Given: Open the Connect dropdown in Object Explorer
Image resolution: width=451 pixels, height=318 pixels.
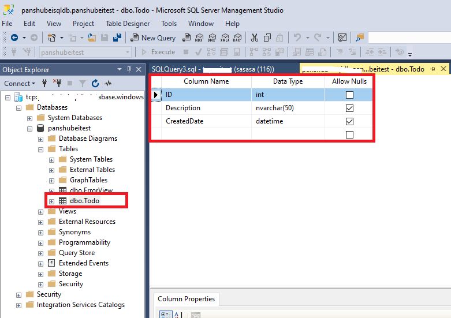Looking at the screenshot, I should (x=20, y=83).
